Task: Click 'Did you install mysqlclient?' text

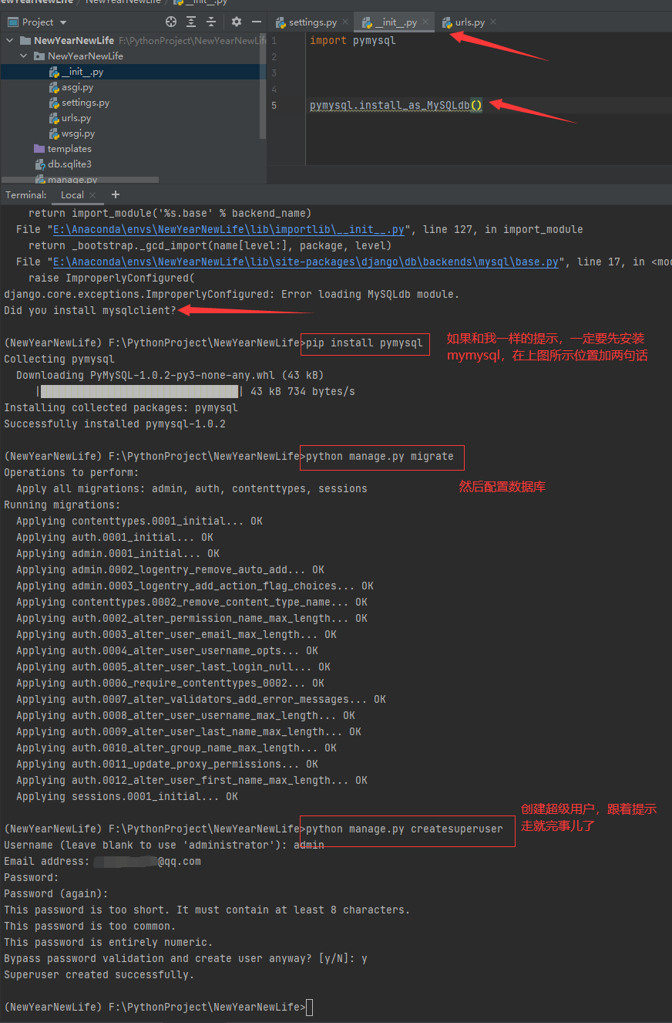Action: pyautogui.click(x=90, y=310)
